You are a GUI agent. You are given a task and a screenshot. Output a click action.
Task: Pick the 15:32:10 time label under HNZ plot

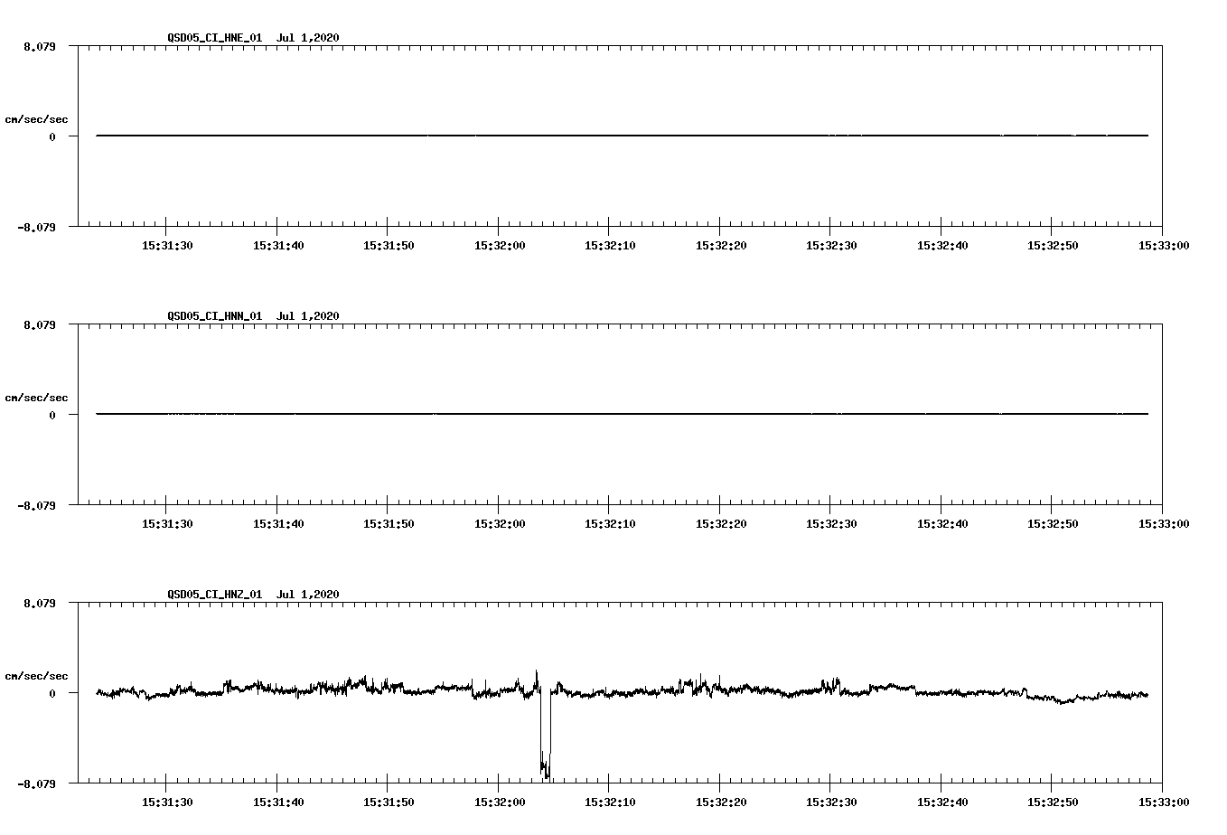coord(610,802)
